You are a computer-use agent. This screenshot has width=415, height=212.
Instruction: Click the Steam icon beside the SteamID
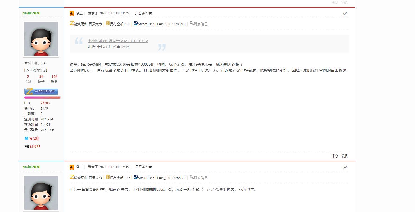pyautogui.click(x=135, y=23)
